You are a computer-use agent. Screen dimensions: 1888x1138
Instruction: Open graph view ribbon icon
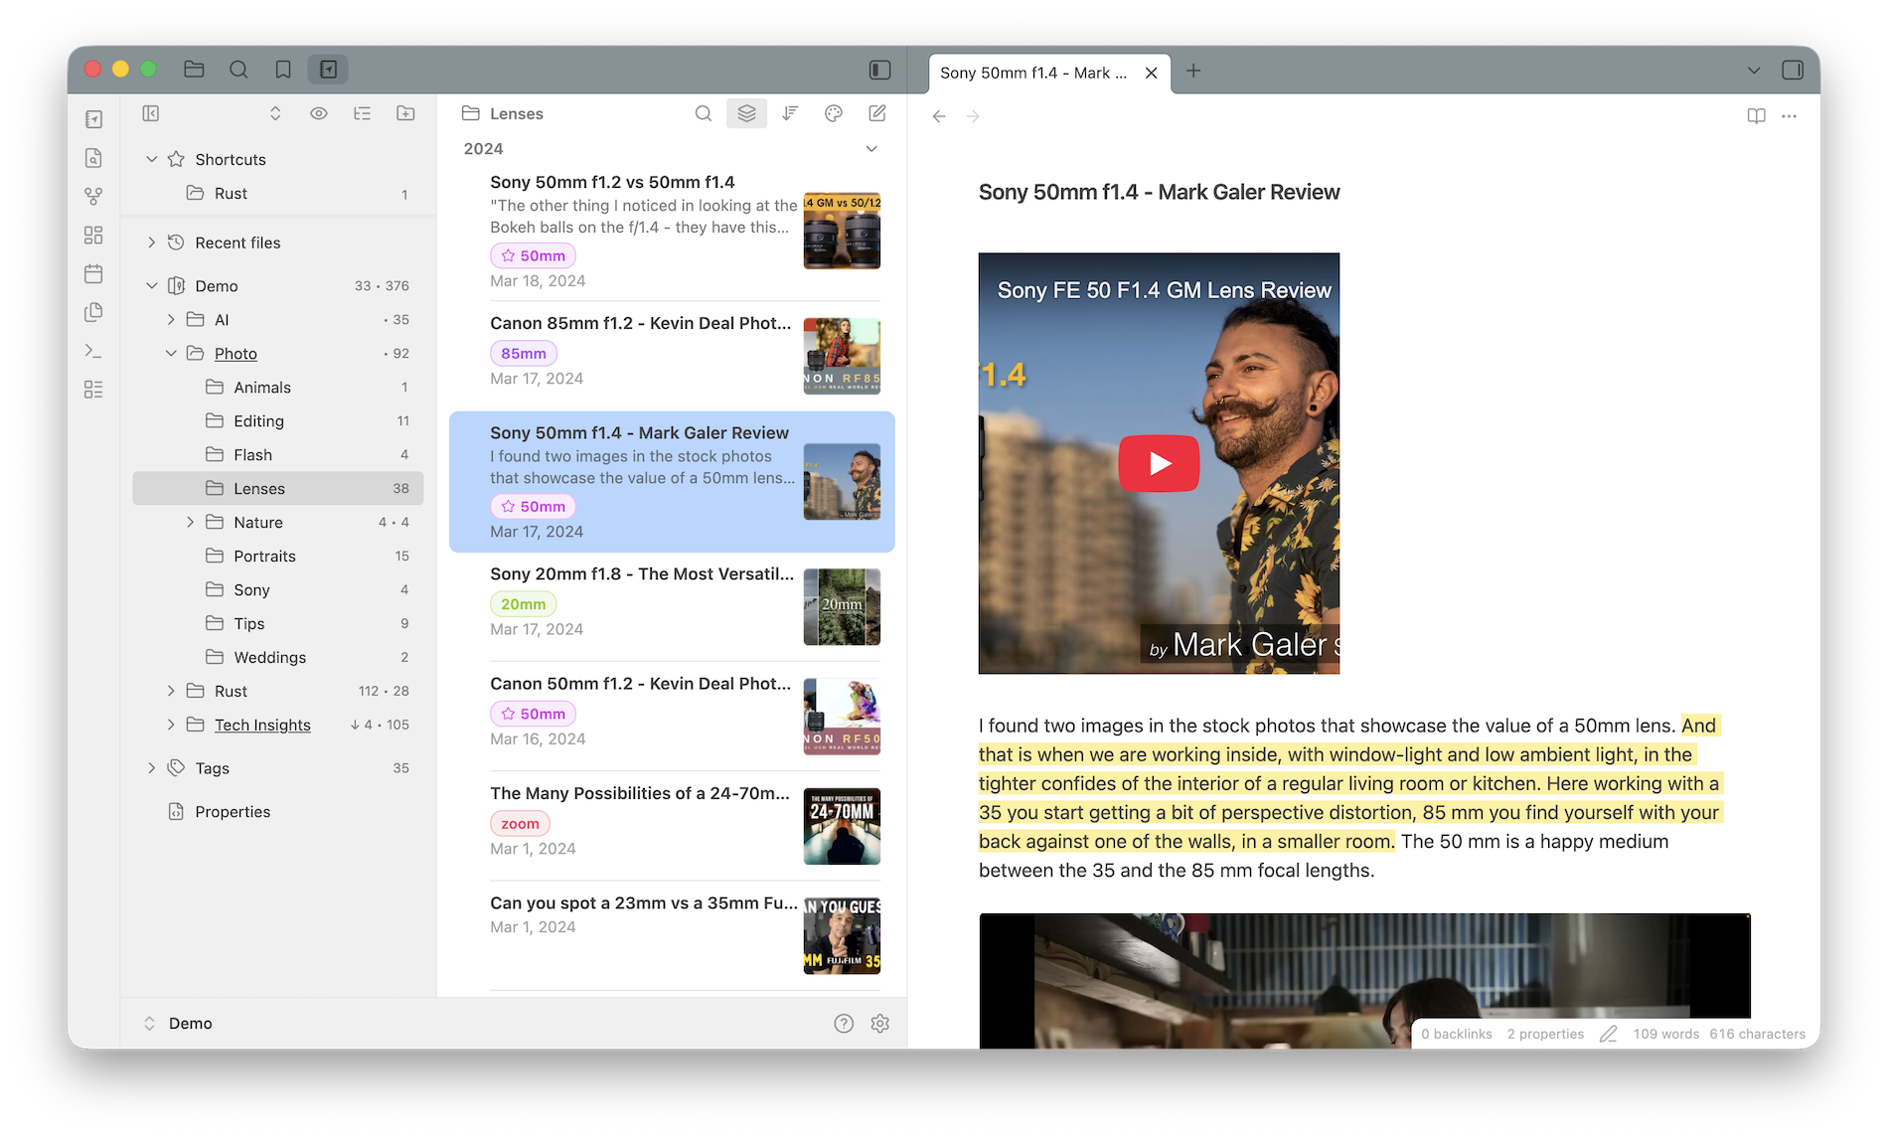click(x=93, y=197)
